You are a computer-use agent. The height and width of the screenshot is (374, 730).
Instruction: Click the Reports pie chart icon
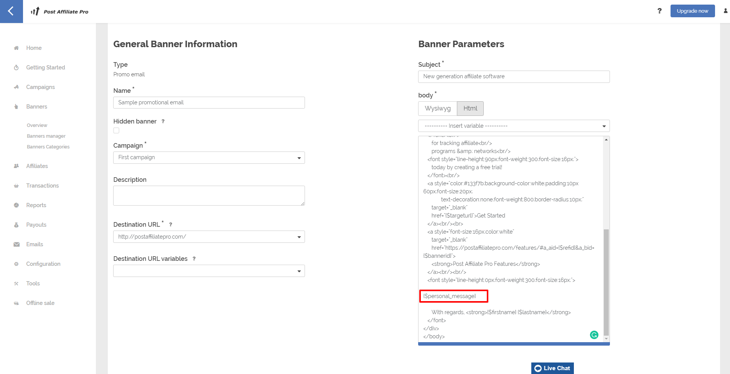click(x=16, y=205)
